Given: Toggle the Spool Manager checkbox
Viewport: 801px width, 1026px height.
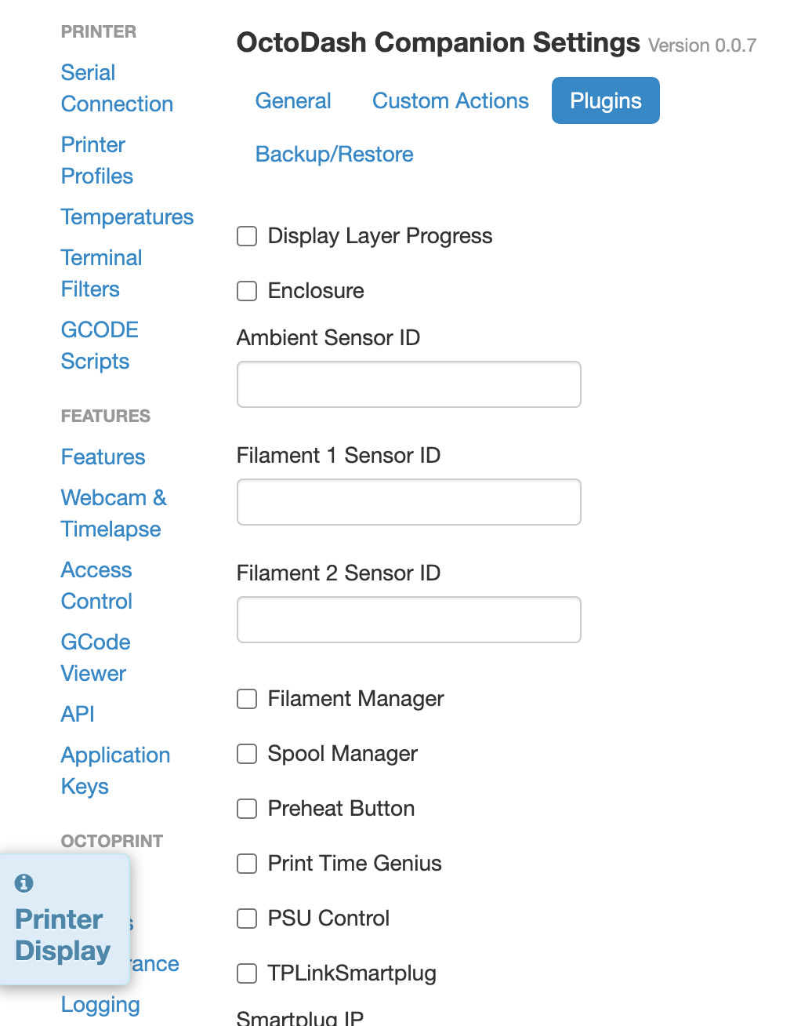Looking at the screenshot, I should coord(246,754).
